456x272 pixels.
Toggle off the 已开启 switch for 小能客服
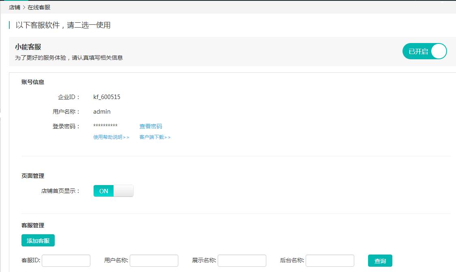(x=424, y=52)
